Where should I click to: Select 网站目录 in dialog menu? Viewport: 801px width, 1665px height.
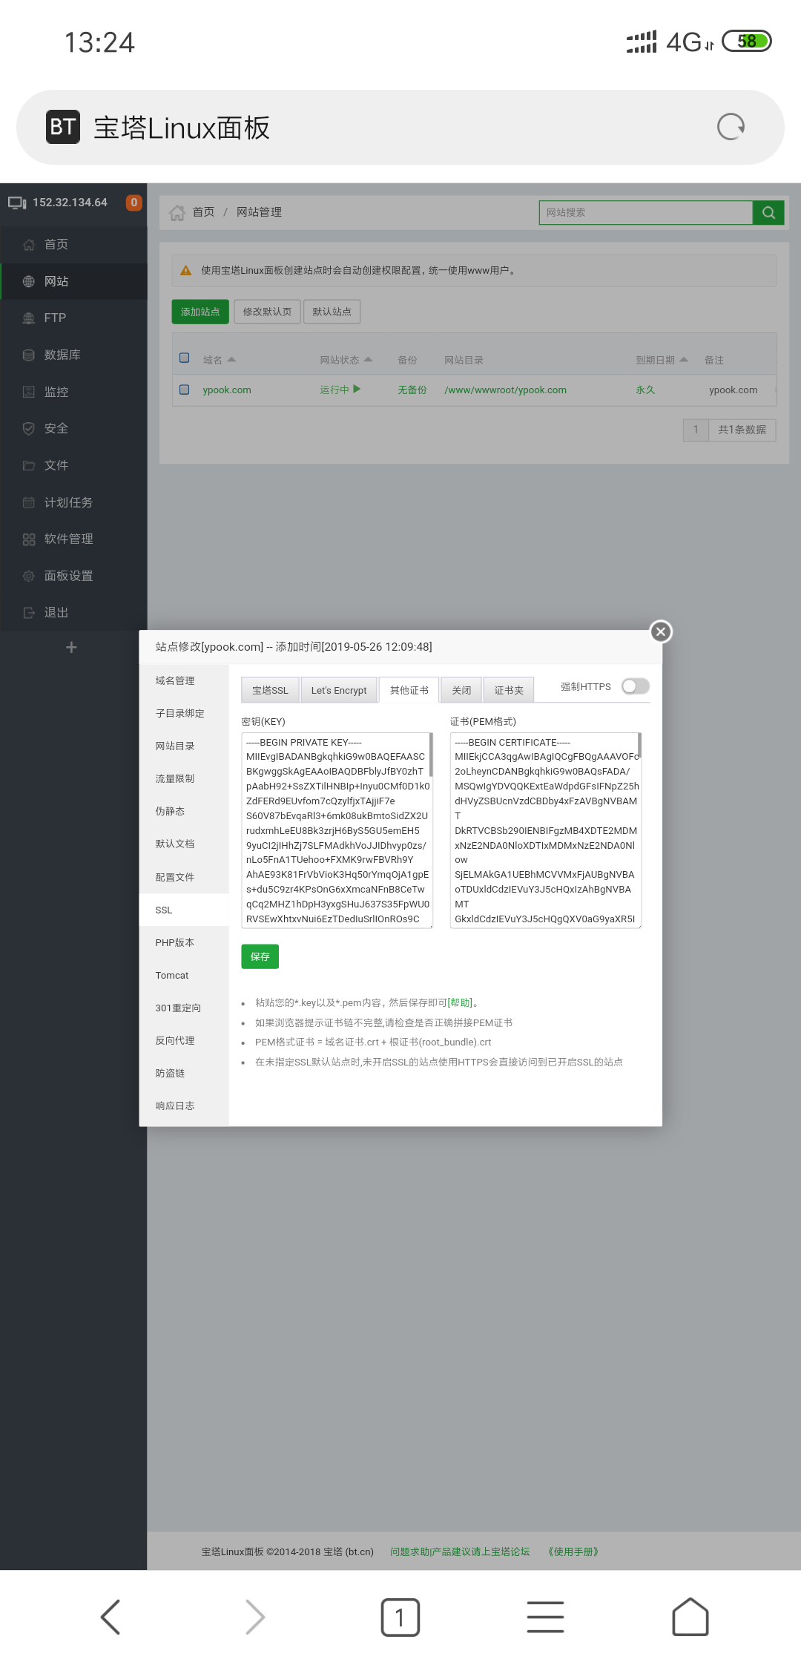(184, 746)
